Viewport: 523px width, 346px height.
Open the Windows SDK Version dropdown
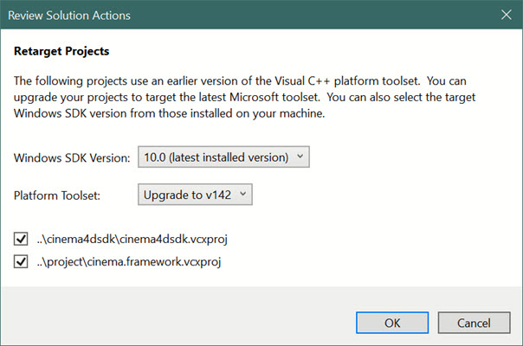(x=223, y=157)
